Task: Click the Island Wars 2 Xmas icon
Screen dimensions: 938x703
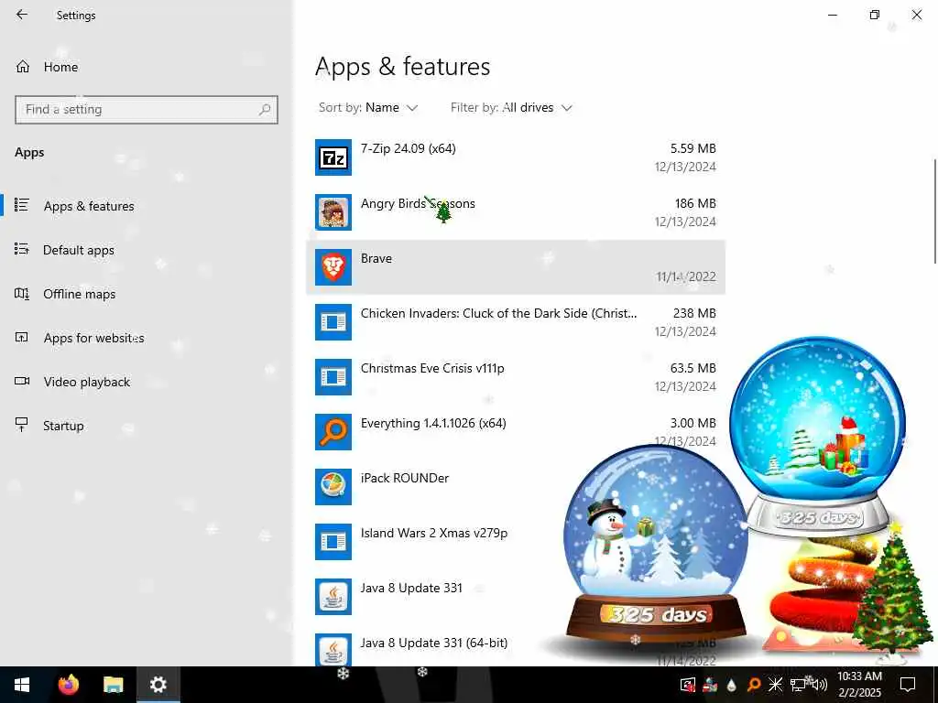Action: click(333, 542)
